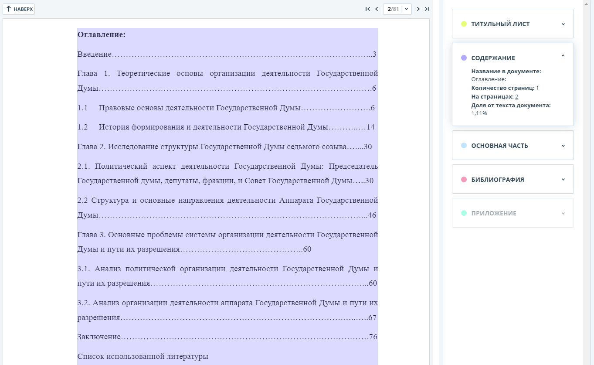The width and height of the screenshot is (594, 365).
Task: Click the НАВЕРХ up-arrow button
Action: [x=19, y=9]
